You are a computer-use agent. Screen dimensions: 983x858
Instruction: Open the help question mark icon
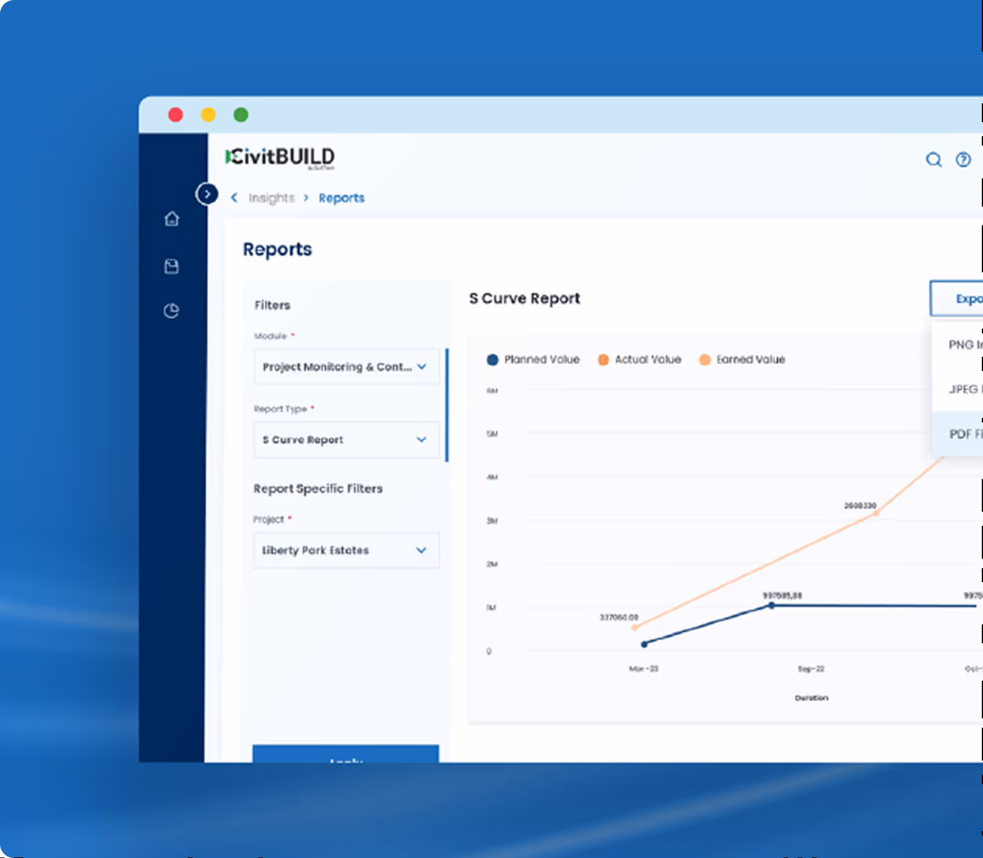[x=964, y=160]
